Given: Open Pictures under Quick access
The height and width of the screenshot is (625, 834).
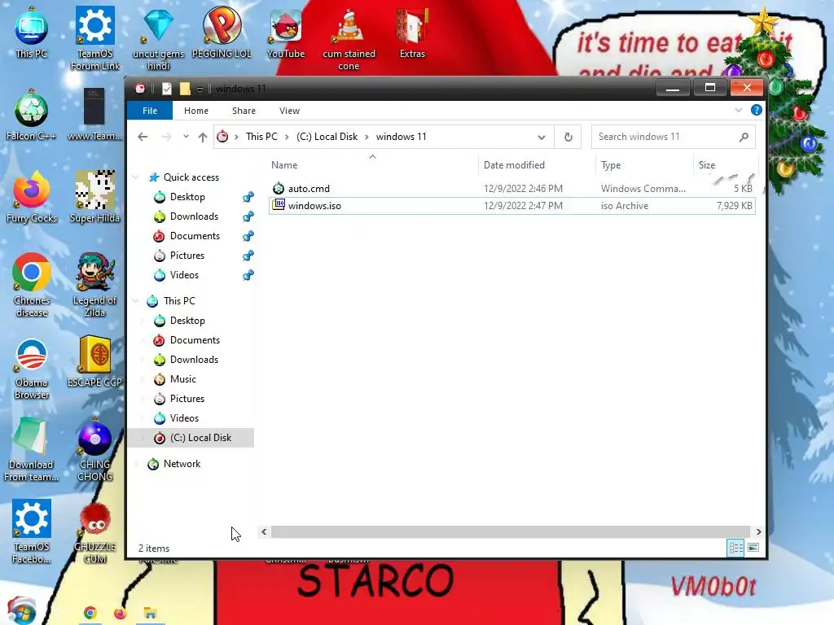Looking at the screenshot, I should click(x=187, y=256).
